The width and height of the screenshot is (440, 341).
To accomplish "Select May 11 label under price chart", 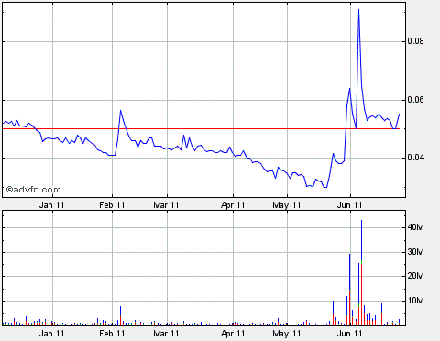I will [287, 205].
